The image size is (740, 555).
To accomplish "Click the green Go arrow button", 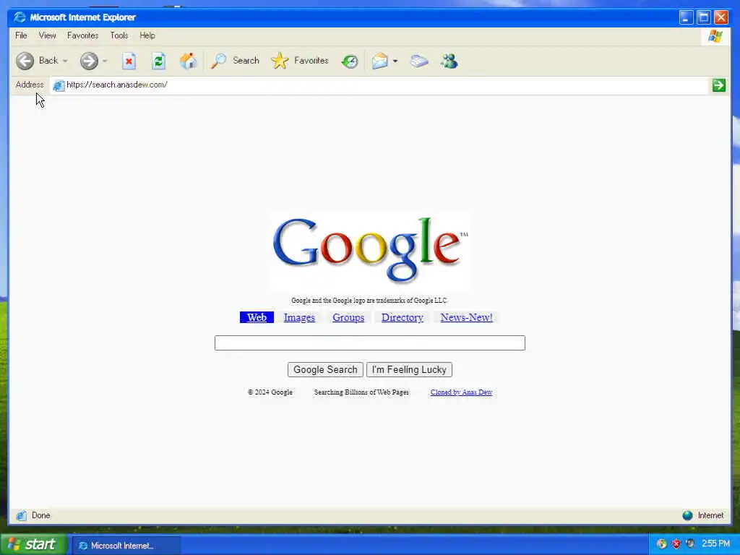I will (x=719, y=85).
